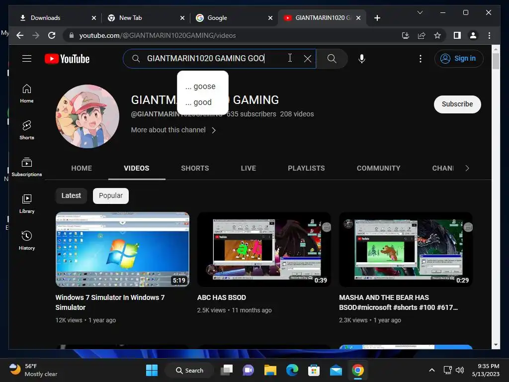
Task: Open the Windows Start menu
Action: coord(152,370)
